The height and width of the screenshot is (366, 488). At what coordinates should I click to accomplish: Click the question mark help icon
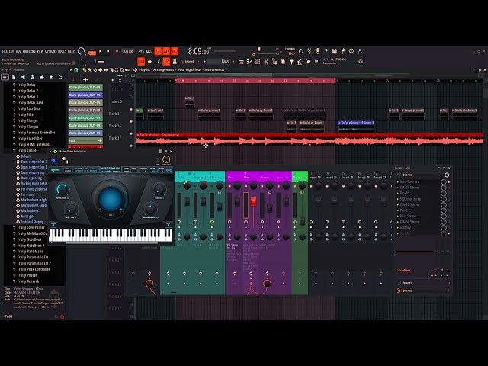(x=326, y=51)
